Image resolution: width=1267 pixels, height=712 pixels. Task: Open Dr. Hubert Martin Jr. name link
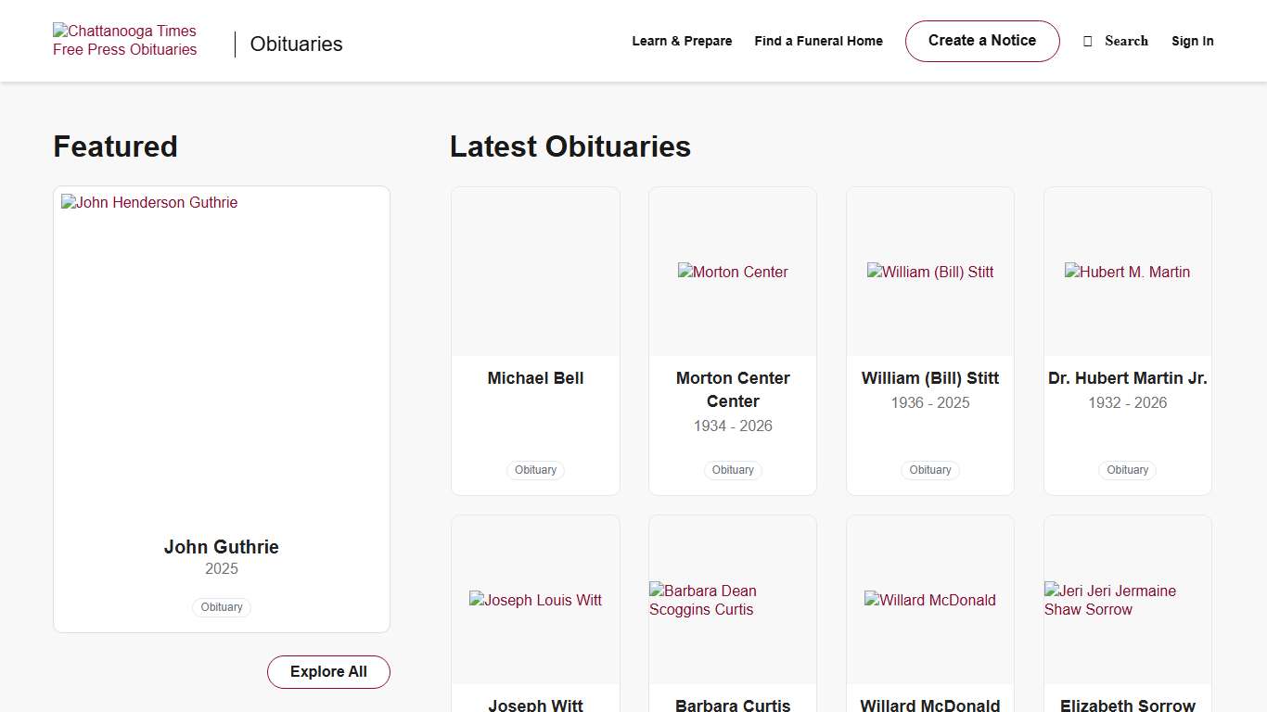click(1127, 378)
